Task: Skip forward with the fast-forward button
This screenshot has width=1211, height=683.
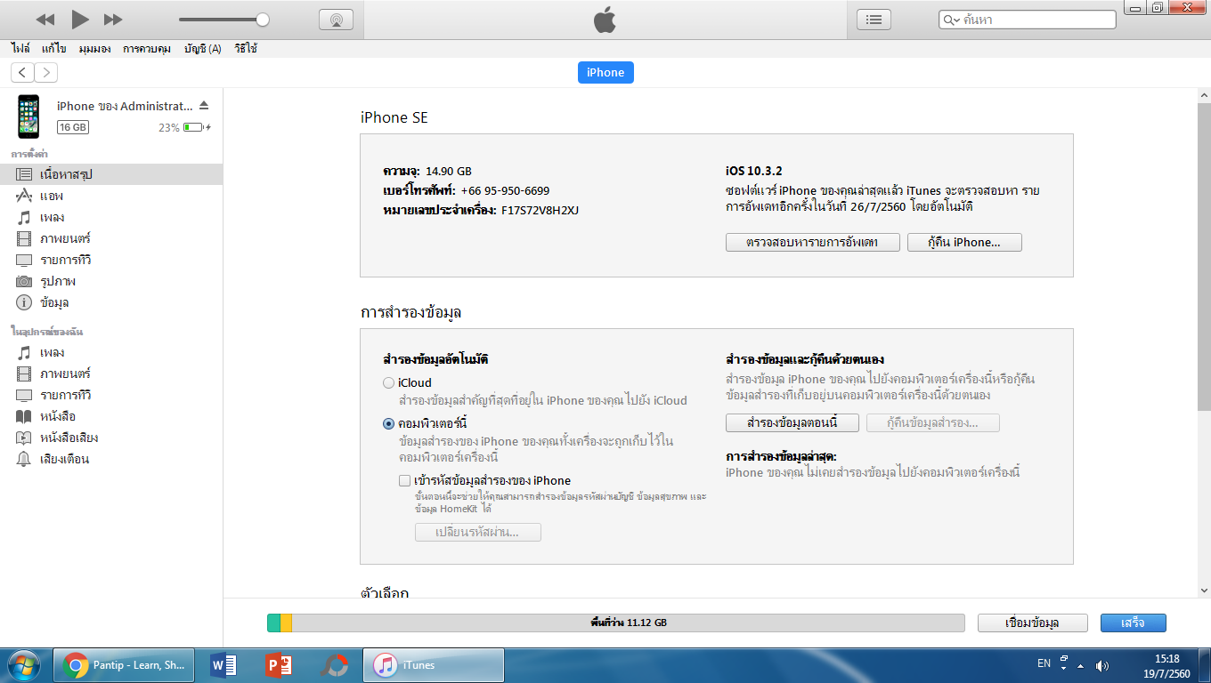Action: pyautogui.click(x=113, y=20)
